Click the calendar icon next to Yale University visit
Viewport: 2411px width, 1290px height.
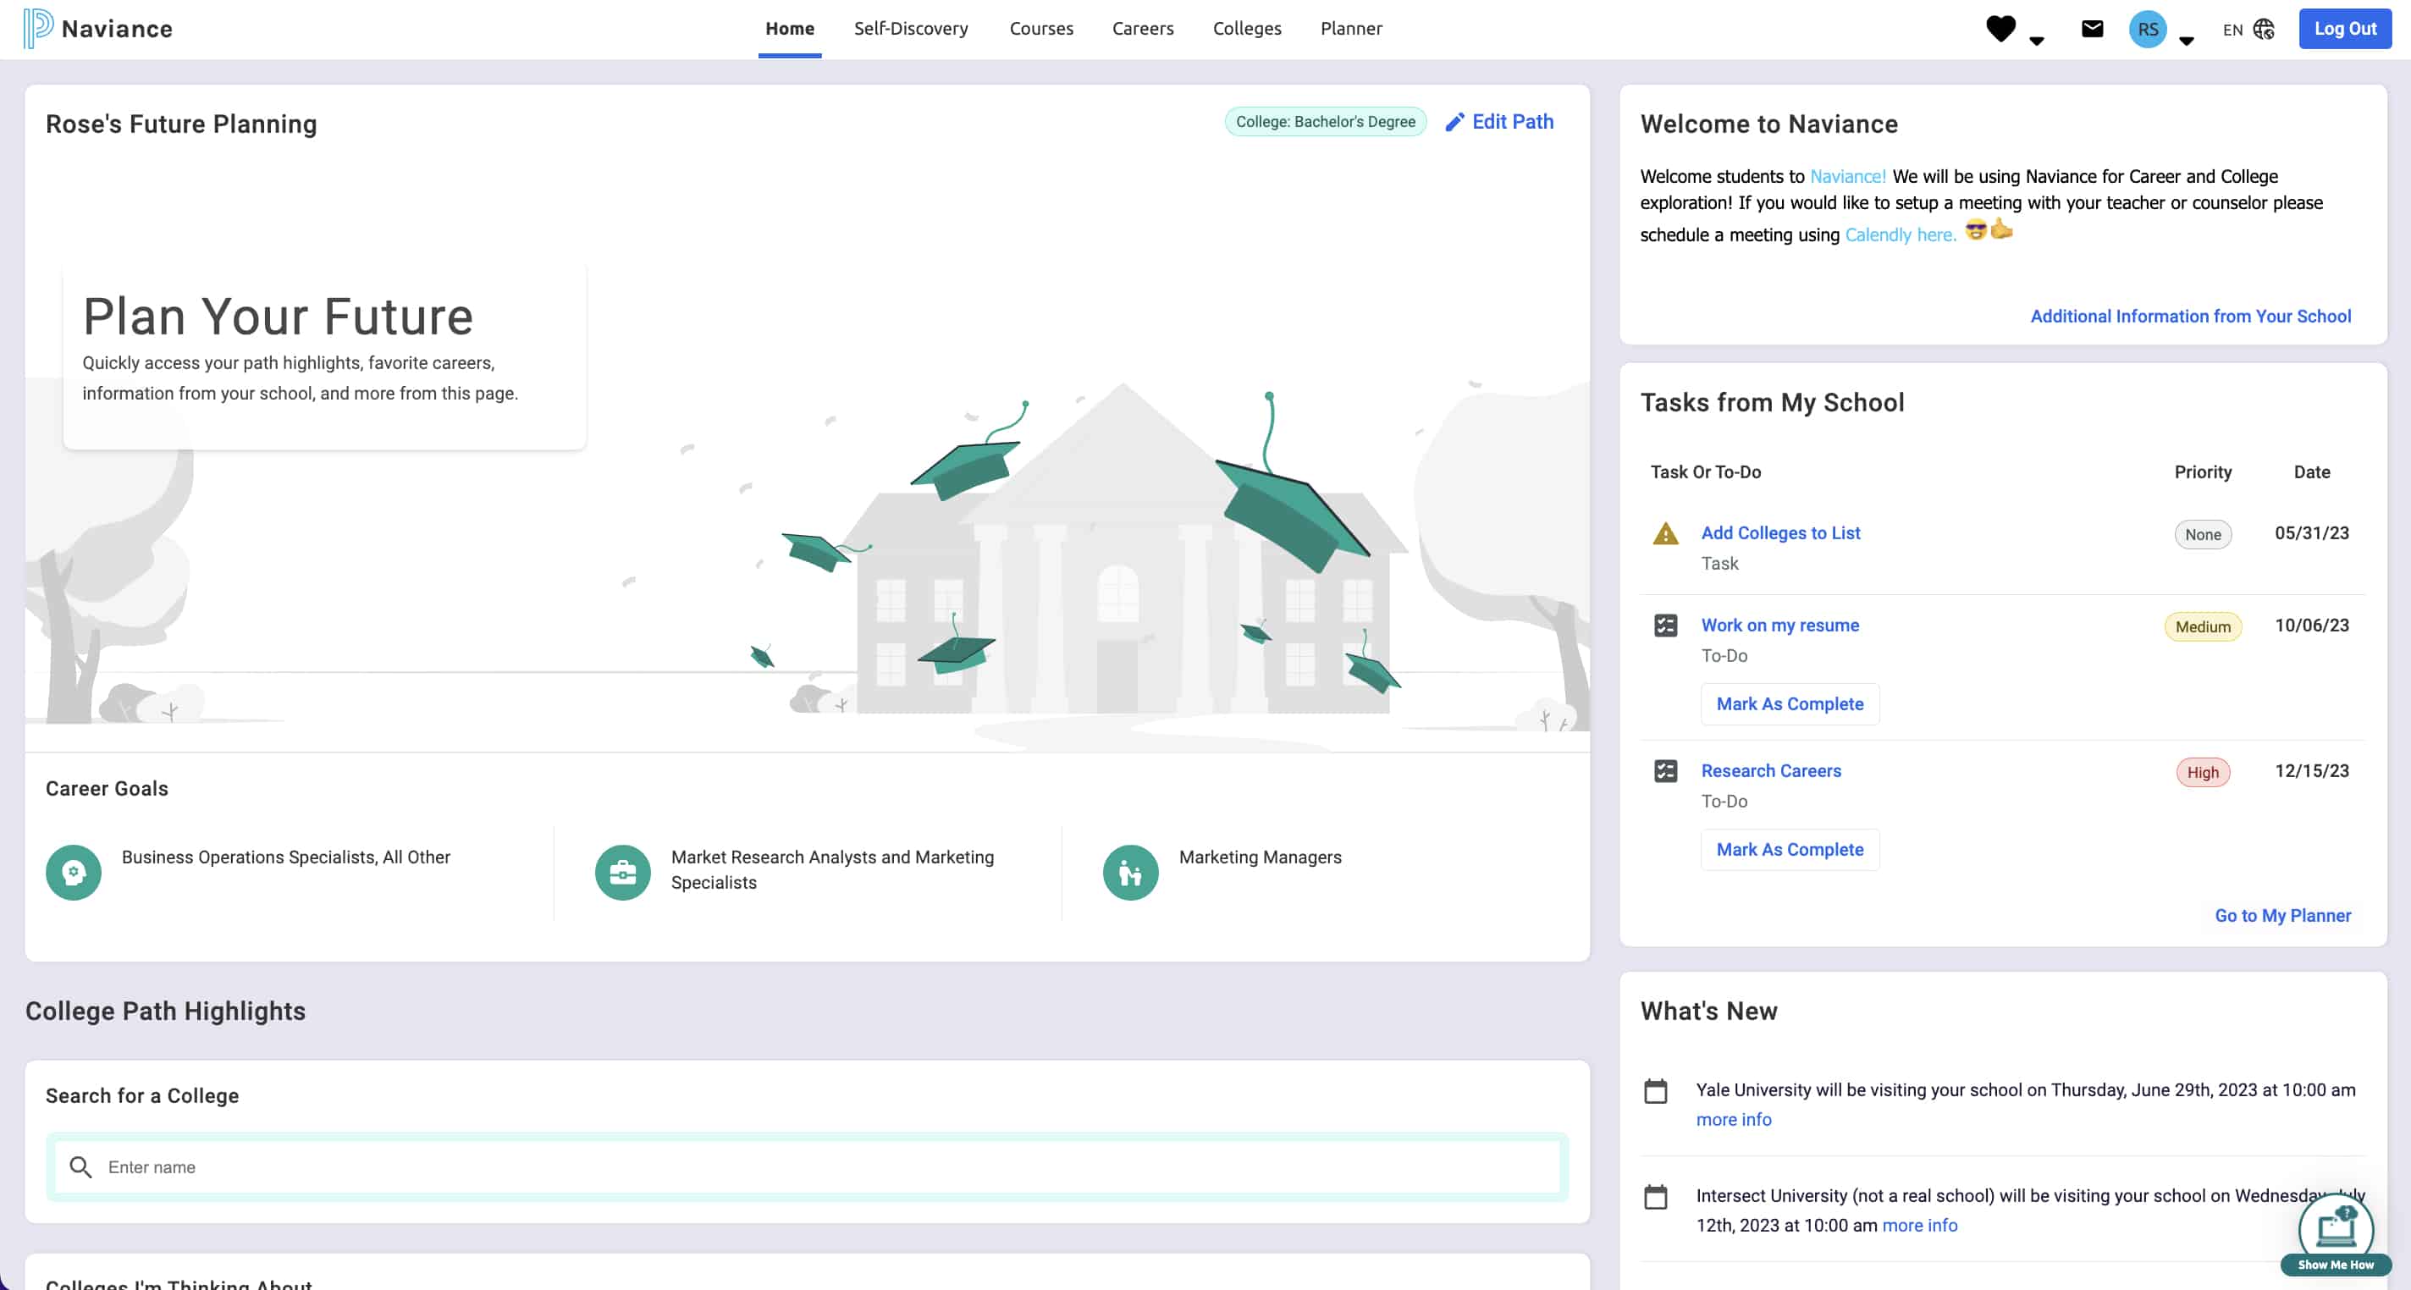click(x=1657, y=1090)
